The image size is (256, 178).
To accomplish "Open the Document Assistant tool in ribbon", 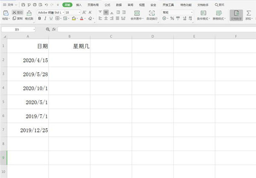I will pyautogui.click(x=236, y=15).
